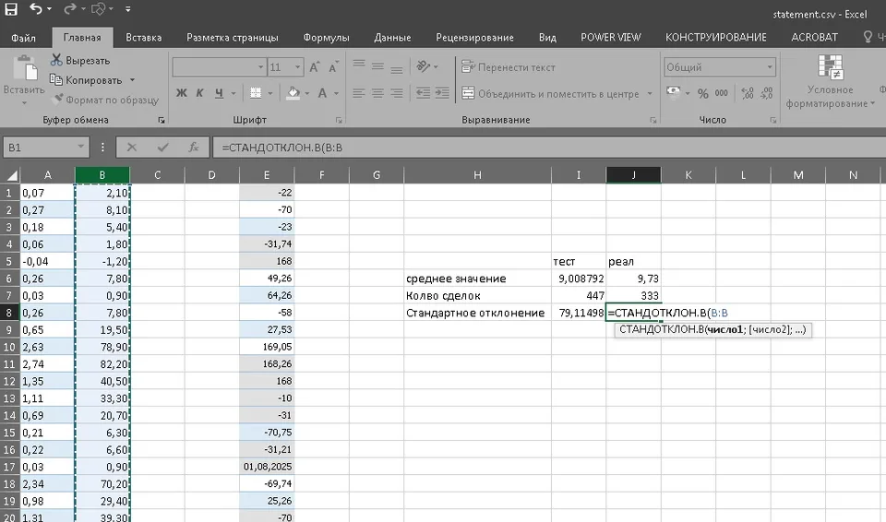Expand the Общий number format dropdown
Viewport: 886px width, 522px height.
(x=770, y=67)
